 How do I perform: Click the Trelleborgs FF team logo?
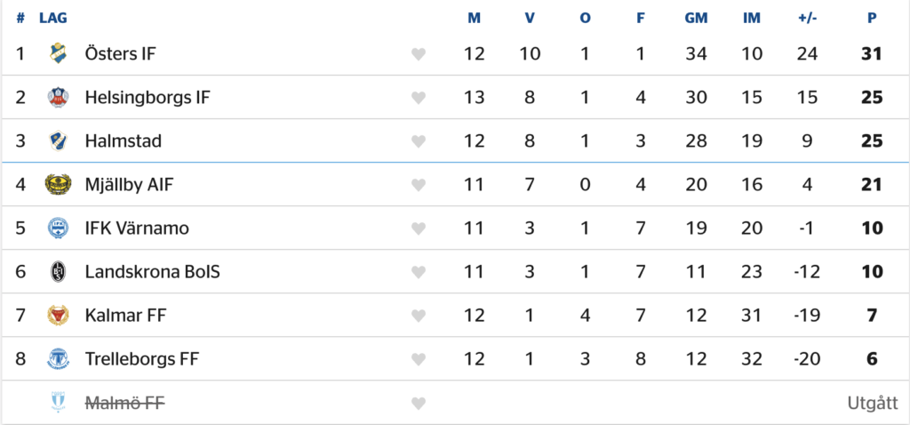[x=58, y=358]
